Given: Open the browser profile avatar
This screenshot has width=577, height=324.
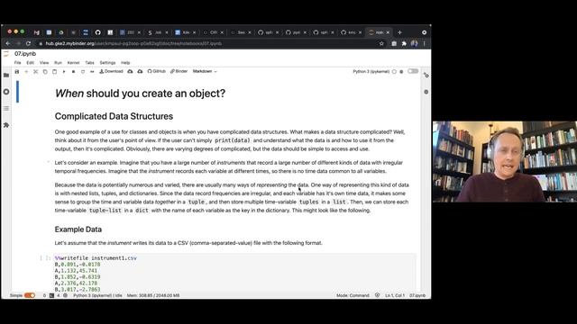Looking at the screenshot, I should [415, 43].
